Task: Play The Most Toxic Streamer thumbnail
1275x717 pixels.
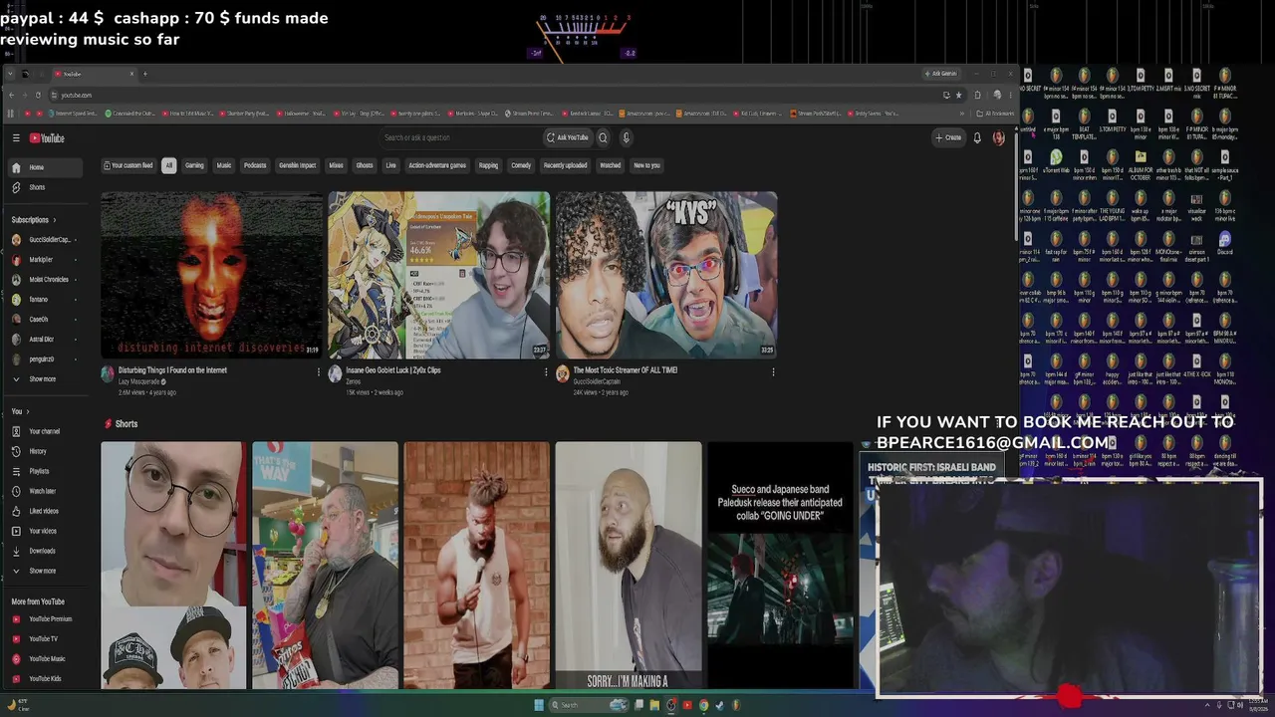Action: tap(665, 275)
